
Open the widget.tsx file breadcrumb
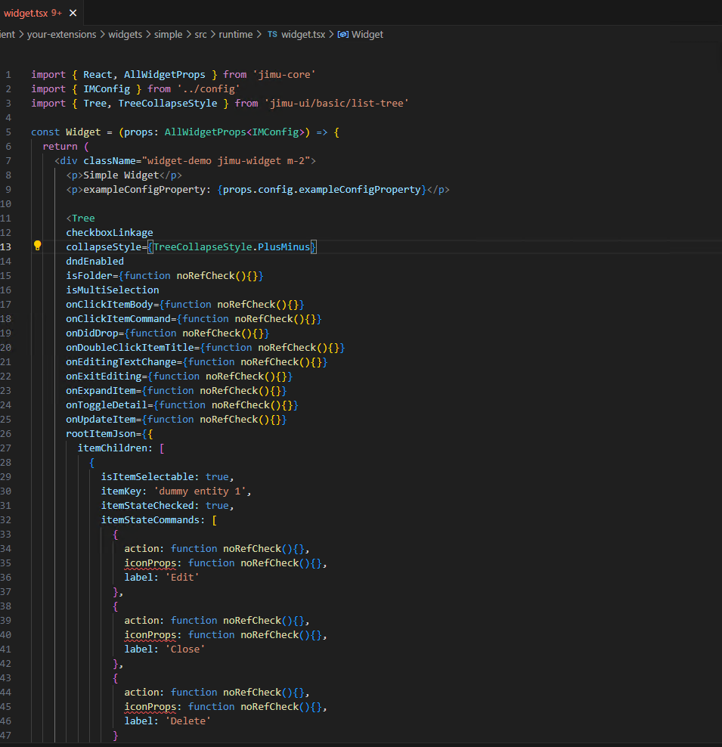[x=303, y=35]
